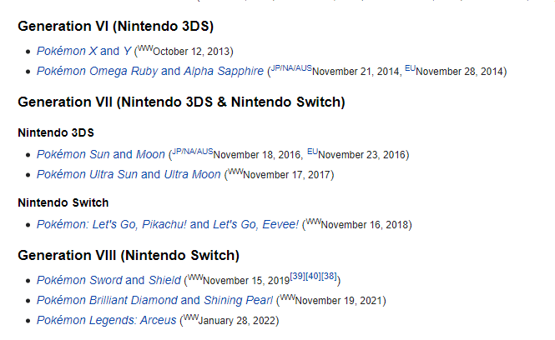Open the Pokémon Sun link
The image size is (555, 340).
[73, 154]
